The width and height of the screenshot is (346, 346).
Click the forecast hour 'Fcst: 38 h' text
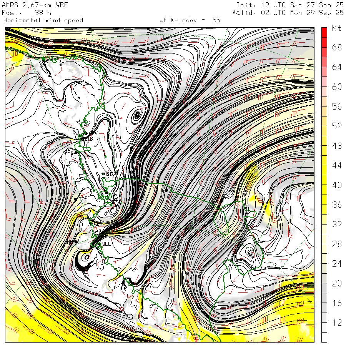[24, 12]
